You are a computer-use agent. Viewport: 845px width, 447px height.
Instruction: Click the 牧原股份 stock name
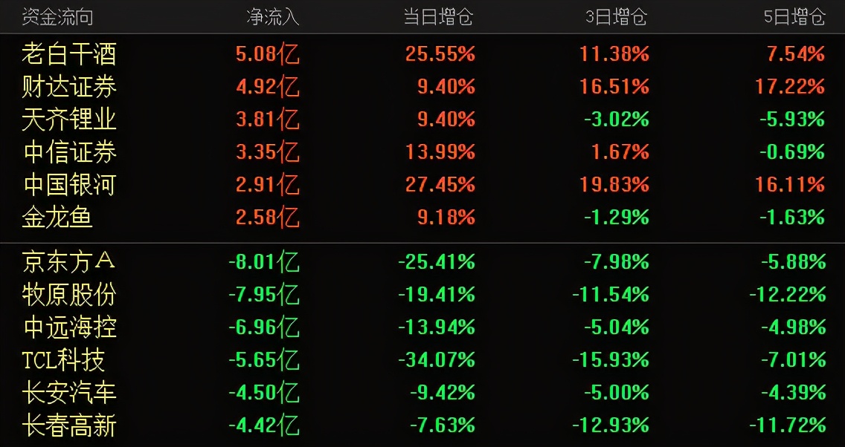point(69,295)
